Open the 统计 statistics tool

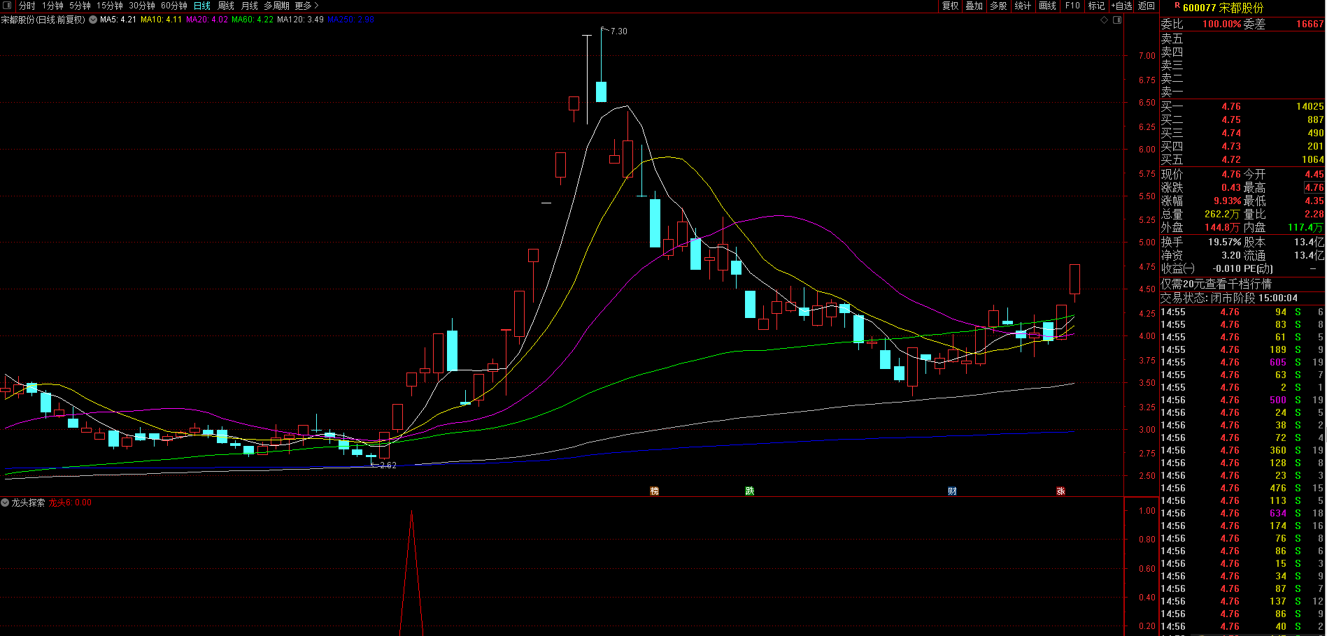[x=1023, y=6]
